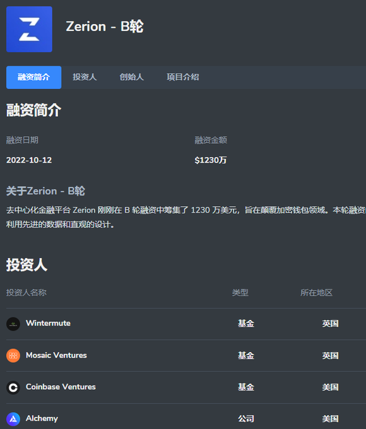366x429 pixels.
Task: Open the Mosaic Ventures investor link
Action: [x=56, y=355]
